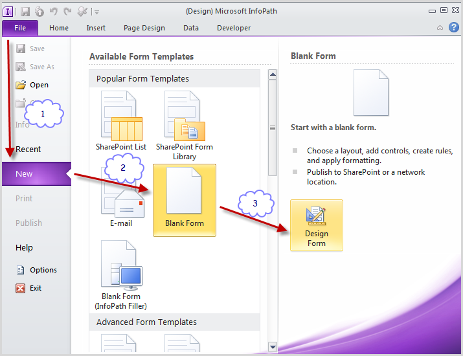Image resolution: width=463 pixels, height=356 pixels.
Task: Click the Design Form button
Action: pyautogui.click(x=317, y=225)
